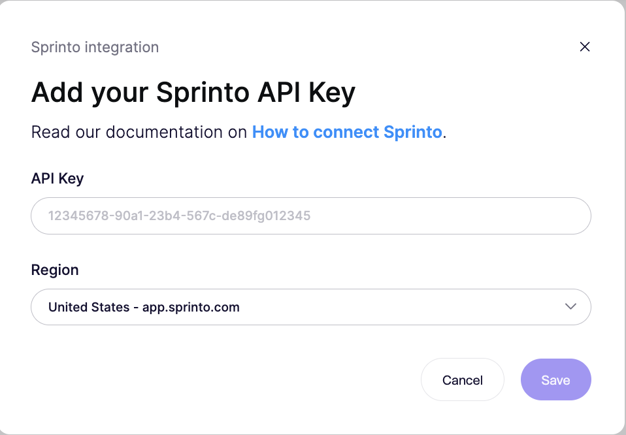Click the chevron arrow in Region field
626x435 pixels.
570,307
